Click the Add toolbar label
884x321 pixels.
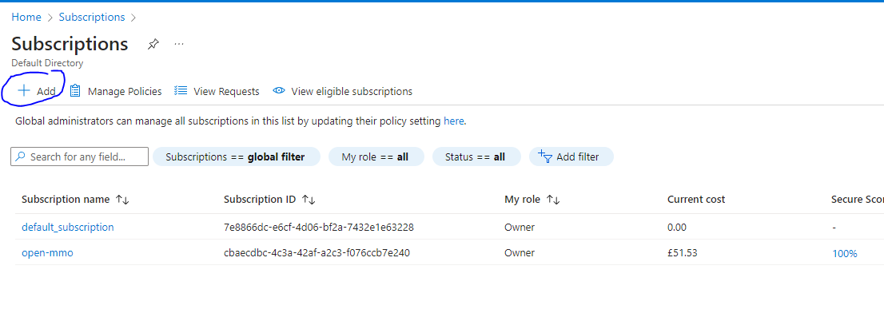46,91
